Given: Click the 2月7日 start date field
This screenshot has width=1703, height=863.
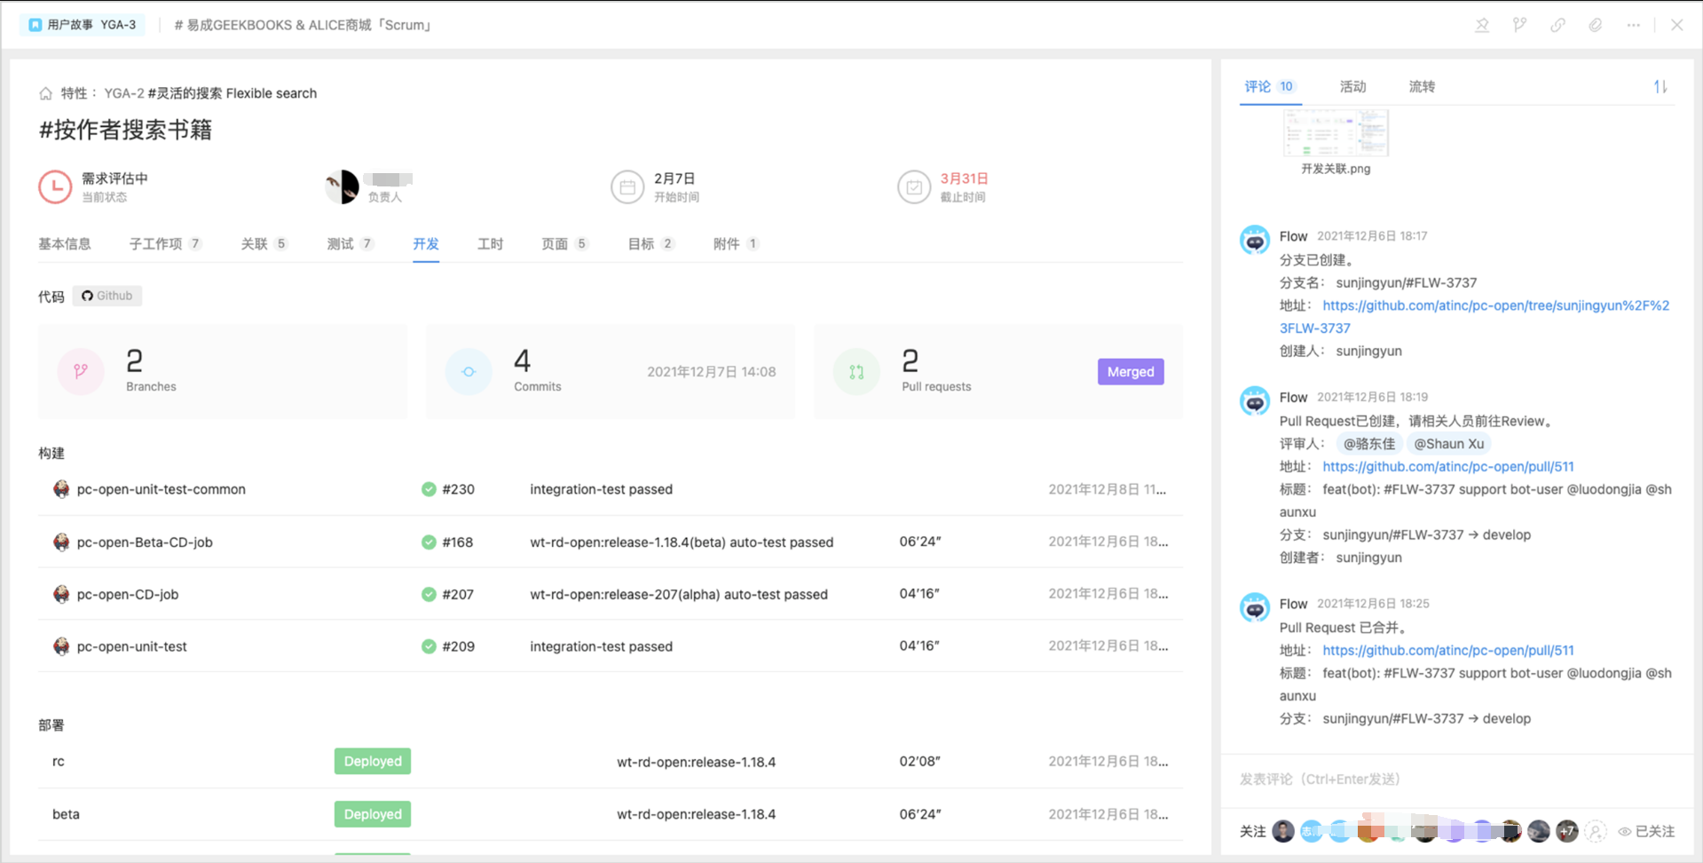Looking at the screenshot, I should click(674, 178).
